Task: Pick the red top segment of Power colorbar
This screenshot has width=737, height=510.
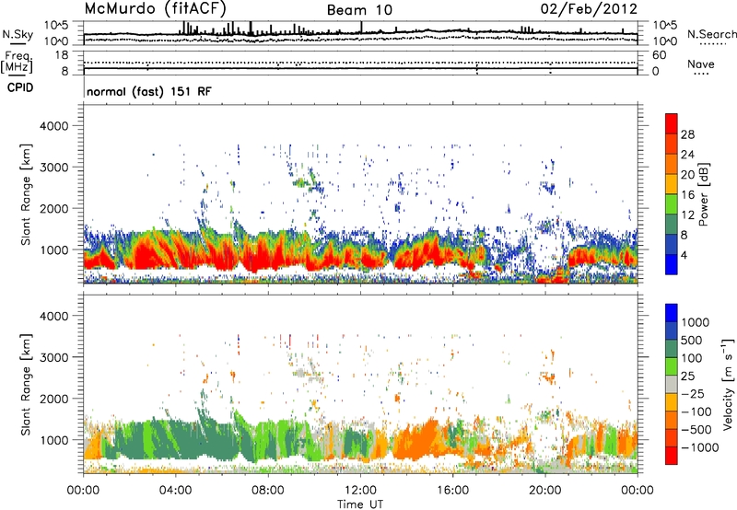Action: point(672,124)
